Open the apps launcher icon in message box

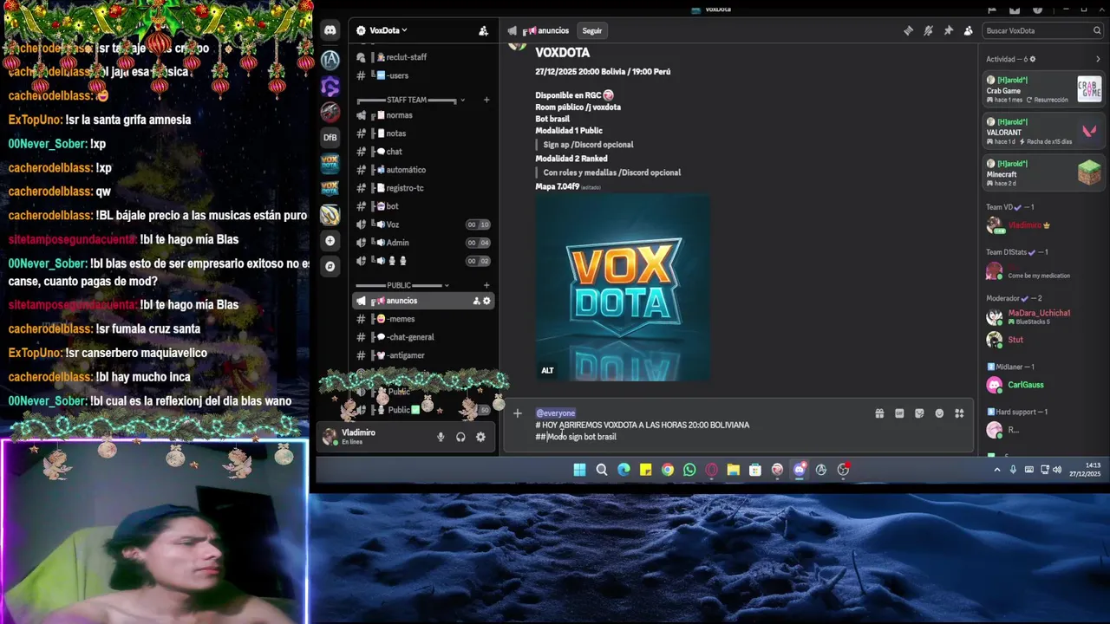pyautogui.click(x=959, y=413)
